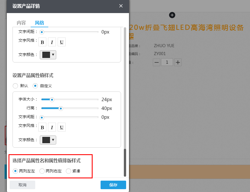Image resolution: width=250 pixels, height=192 pixels.
Task: Open the attribute name text color dropdown
Action: tap(48, 55)
